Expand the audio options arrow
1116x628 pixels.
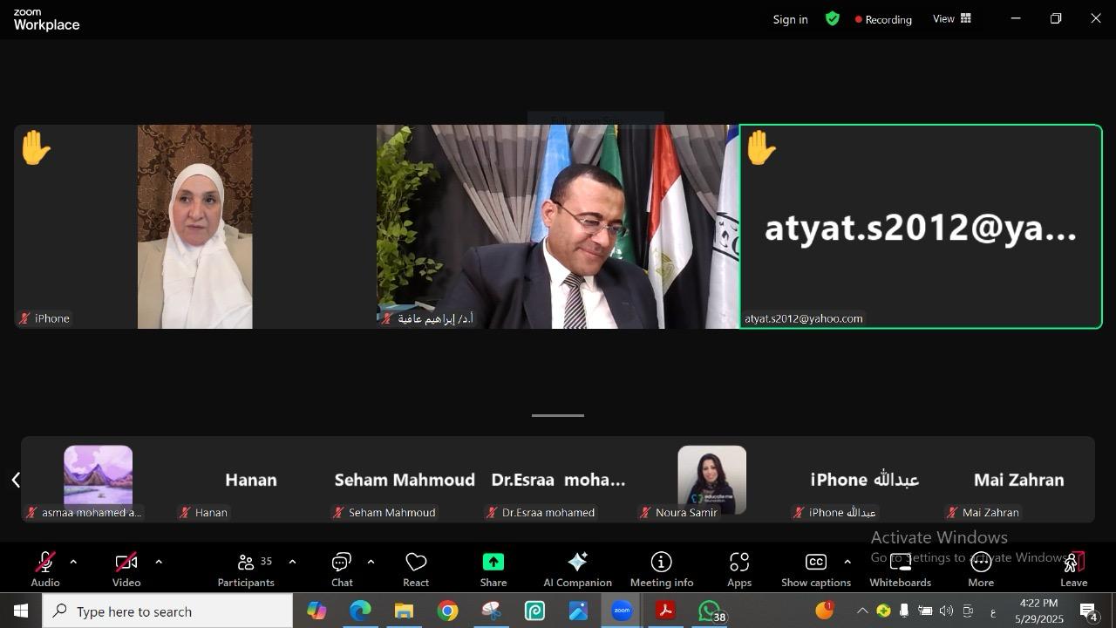point(73,562)
